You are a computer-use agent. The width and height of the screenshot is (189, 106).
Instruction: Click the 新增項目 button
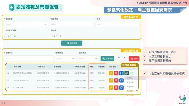(107, 58)
